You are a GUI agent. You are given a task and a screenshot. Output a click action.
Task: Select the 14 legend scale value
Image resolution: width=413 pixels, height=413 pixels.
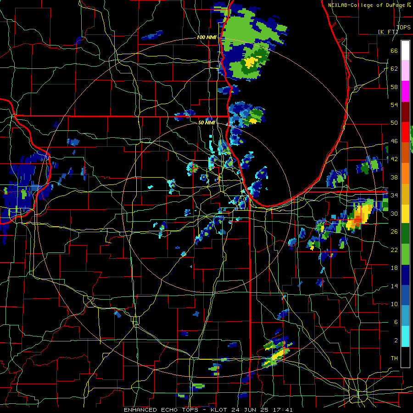point(394,286)
